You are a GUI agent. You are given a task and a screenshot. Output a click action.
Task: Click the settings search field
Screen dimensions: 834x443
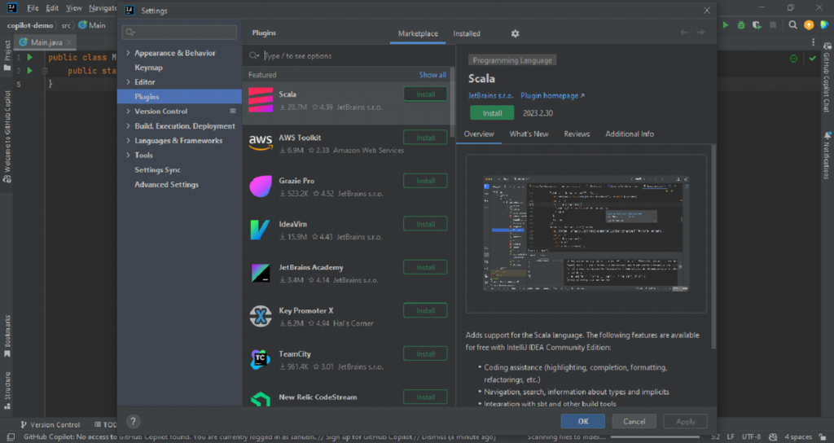[x=179, y=32]
